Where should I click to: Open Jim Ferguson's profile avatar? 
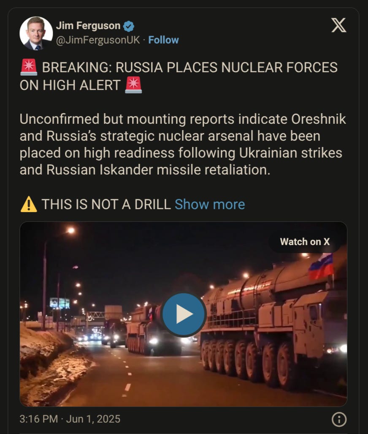36,33
